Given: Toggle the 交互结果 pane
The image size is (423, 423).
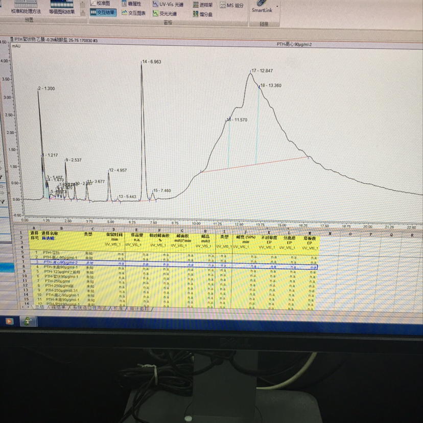Looking at the screenshot, I should tap(103, 12).
